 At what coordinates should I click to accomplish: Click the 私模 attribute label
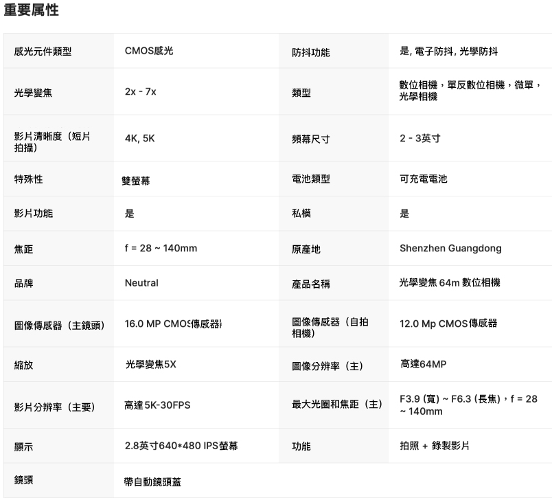301,214
